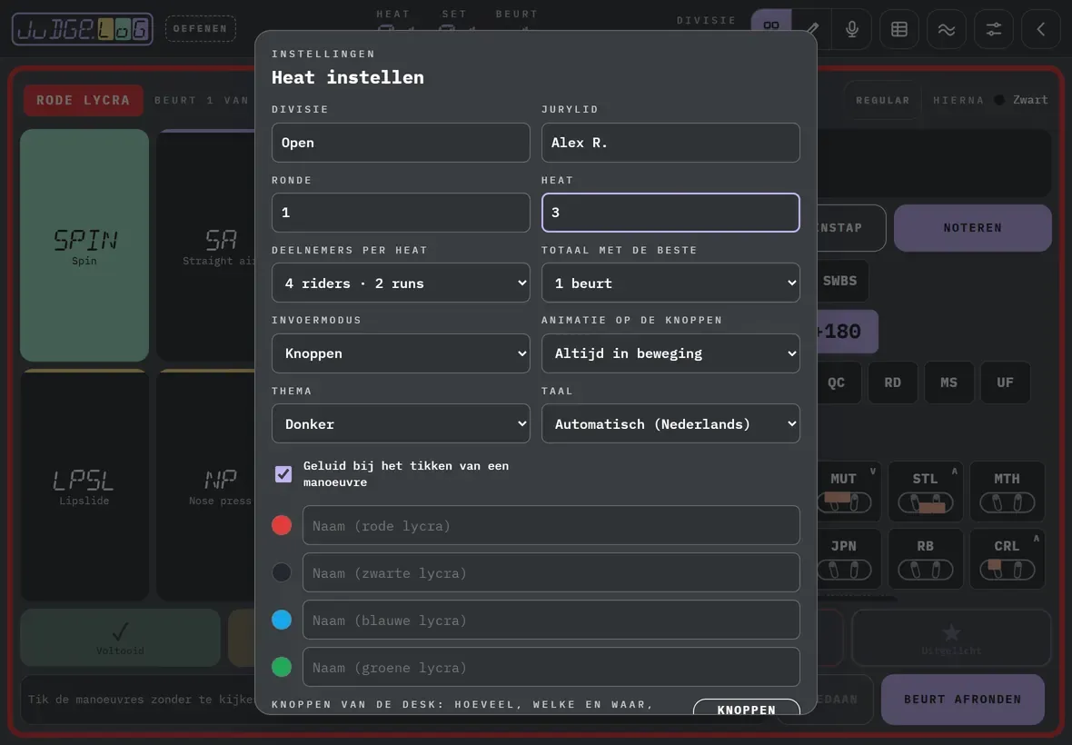Click the goggles icon in top bar
Viewport: 1072px width, 745px height.
(771, 26)
